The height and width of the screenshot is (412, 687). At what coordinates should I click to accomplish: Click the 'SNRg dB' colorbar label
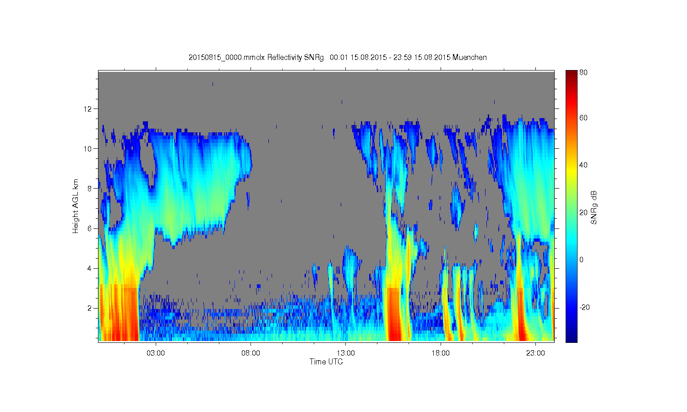point(594,207)
